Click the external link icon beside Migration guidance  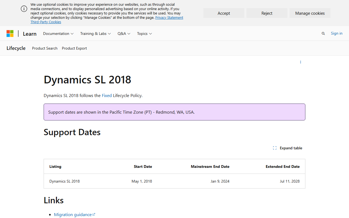click(94, 214)
